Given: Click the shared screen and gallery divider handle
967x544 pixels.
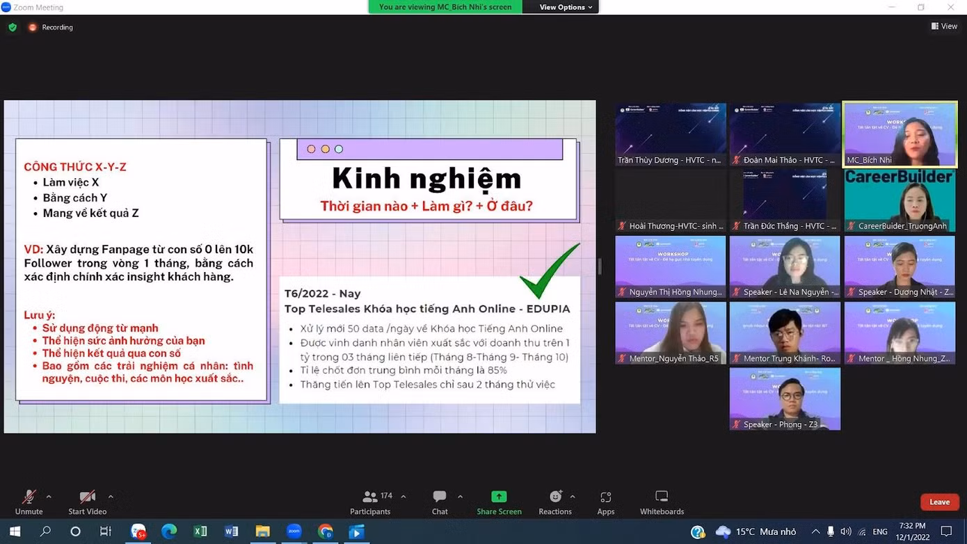Looking at the screenshot, I should coord(600,266).
